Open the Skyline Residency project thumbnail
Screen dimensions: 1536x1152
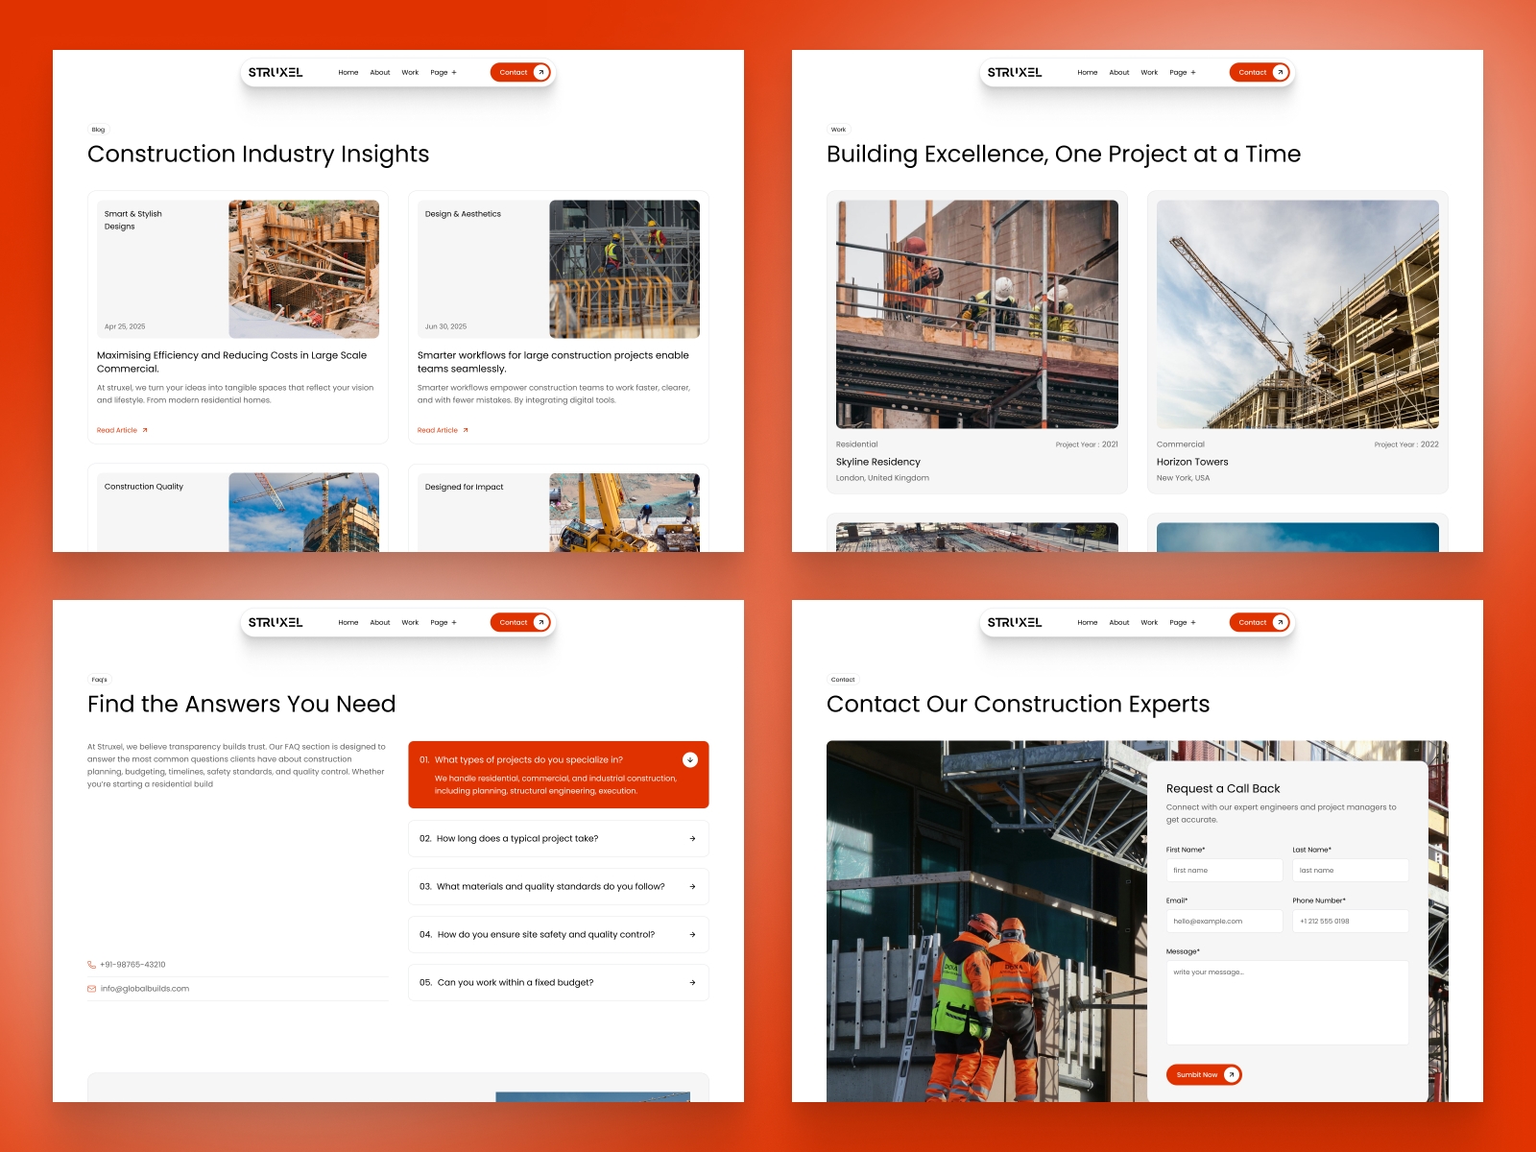coord(977,314)
